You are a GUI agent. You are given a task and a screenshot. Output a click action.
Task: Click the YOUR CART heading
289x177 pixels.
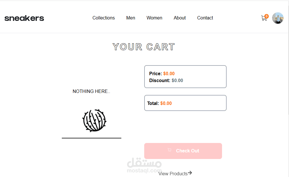pos(144,47)
